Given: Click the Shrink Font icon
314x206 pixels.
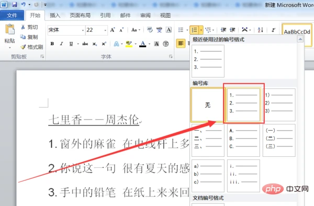Looking at the screenshot, I should [121, 30].
